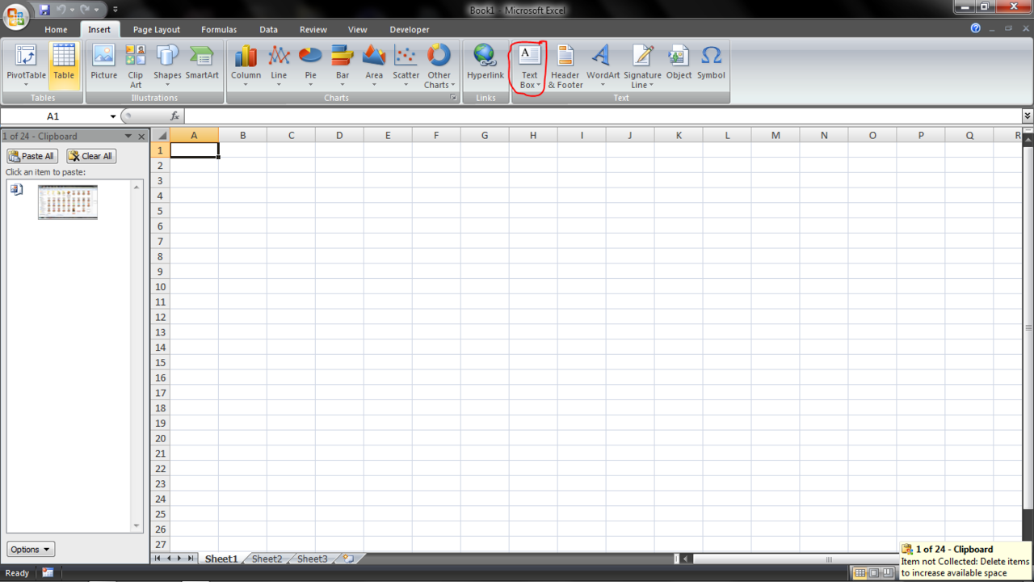Expand the Name Box dropdown
This screenshot has height=582, width=1034.
[x=112, y=116]
